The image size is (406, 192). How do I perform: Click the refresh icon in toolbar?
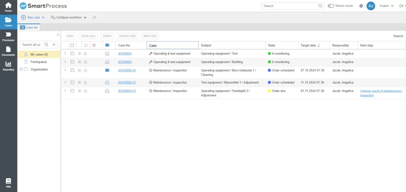tap(94, 17)
